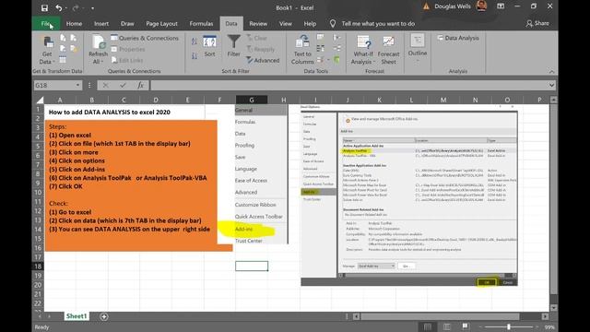
Task: Click the horizontal scrollbar thumb
Action: pos(440,316)
